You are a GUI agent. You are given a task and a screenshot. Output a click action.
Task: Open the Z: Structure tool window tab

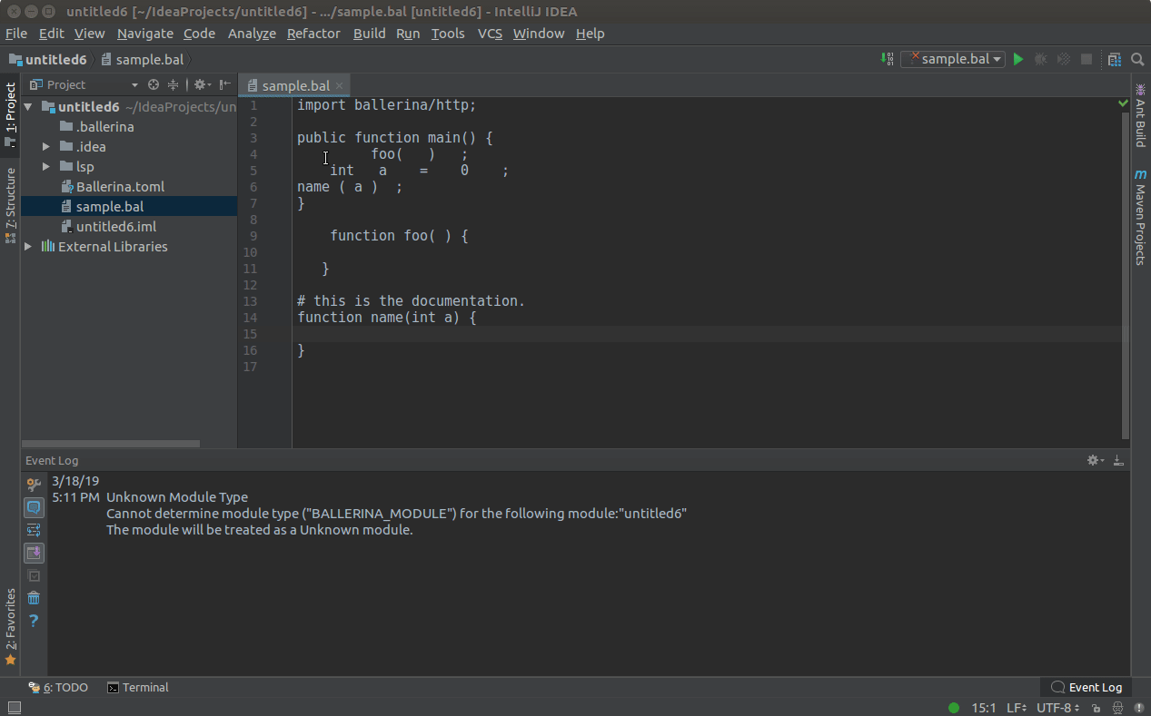[10, 204]
